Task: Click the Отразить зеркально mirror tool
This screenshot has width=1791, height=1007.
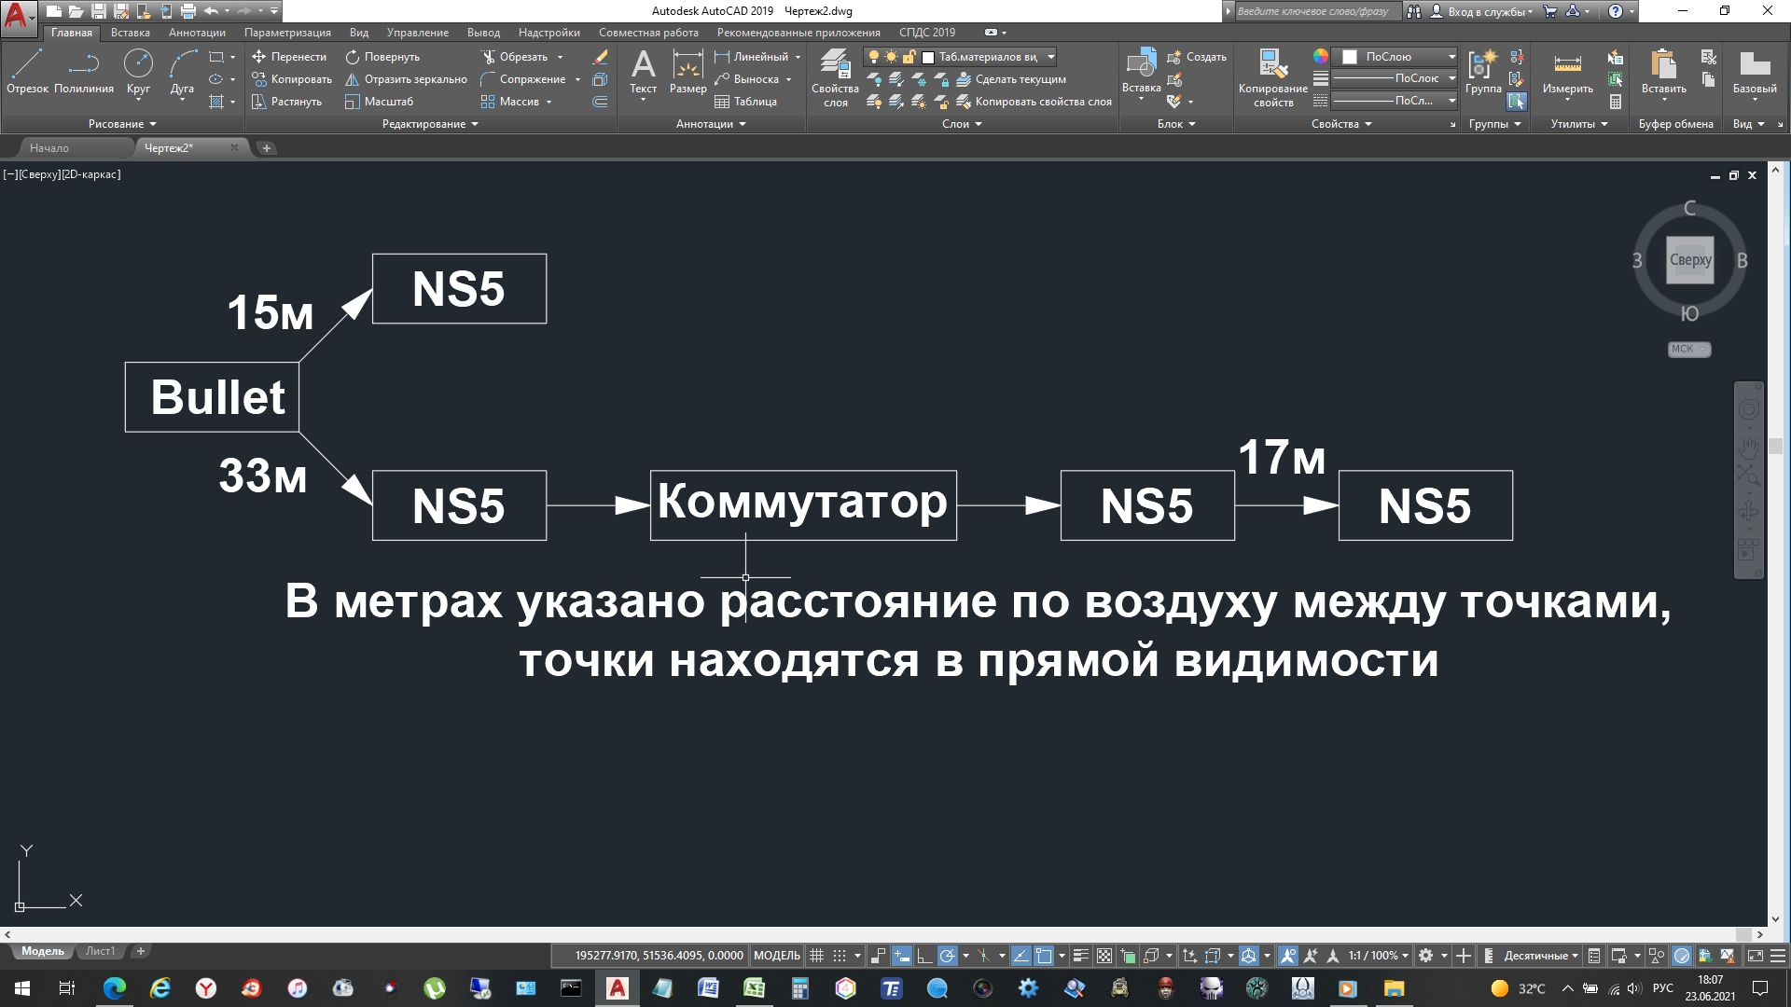Action: click(x=406, y=79)
